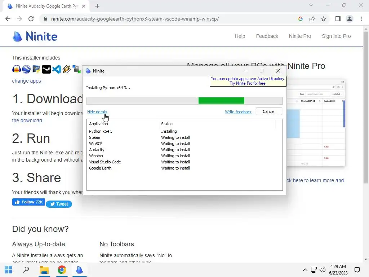Viewport: 369px width, 277px height.
Task: Minimize the Ninite installer dialog
Action: 245,71
